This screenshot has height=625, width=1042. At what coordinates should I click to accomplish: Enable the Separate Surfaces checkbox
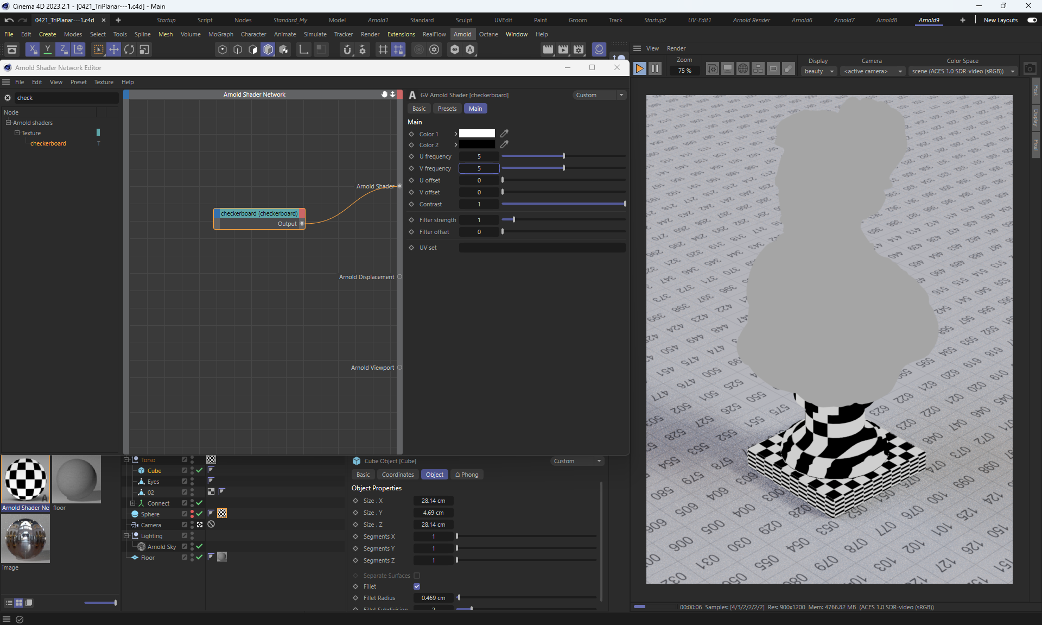tap(417, 576)
